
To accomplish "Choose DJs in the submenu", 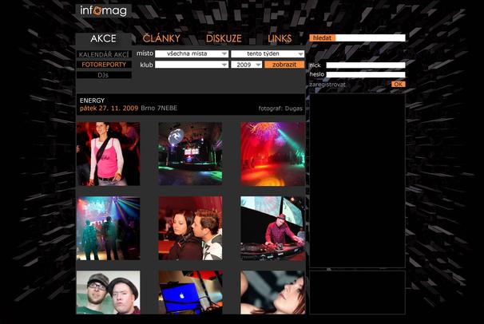I will tap(104, 74).
